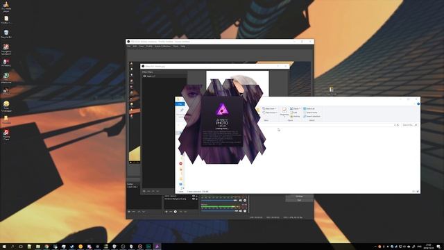Add a scene with OBS Scenes plus icon

pos(129,212)
